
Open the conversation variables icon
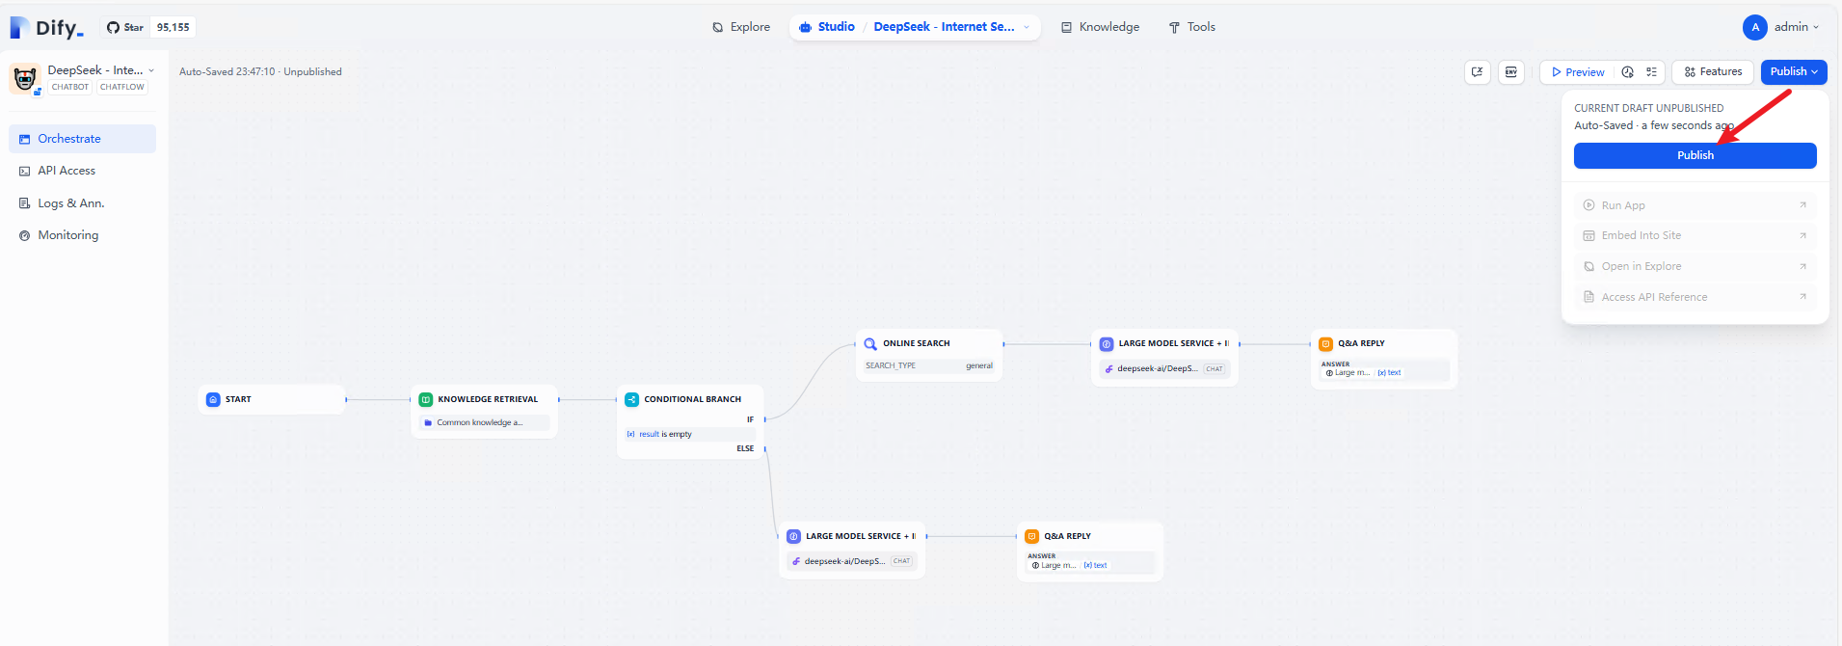[x=1478, y=72]
